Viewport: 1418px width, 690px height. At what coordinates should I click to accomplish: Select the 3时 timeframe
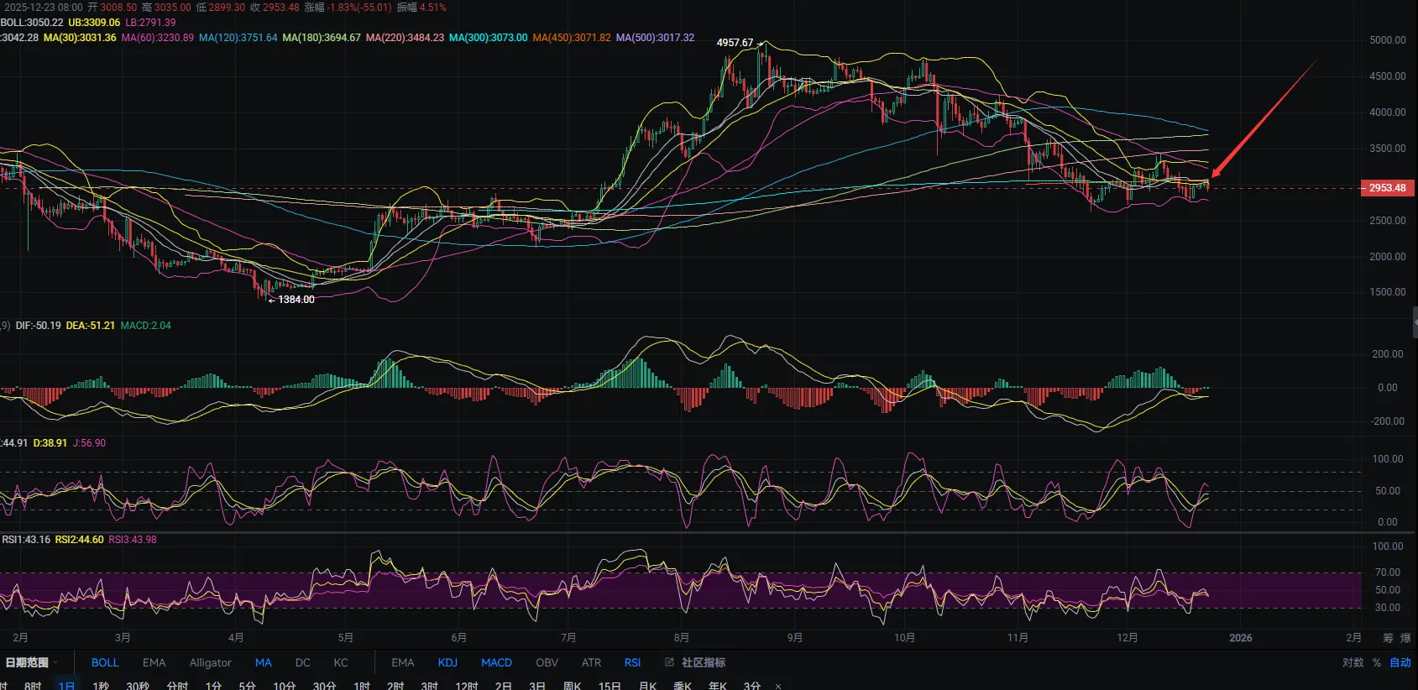[x=430, y=685]
